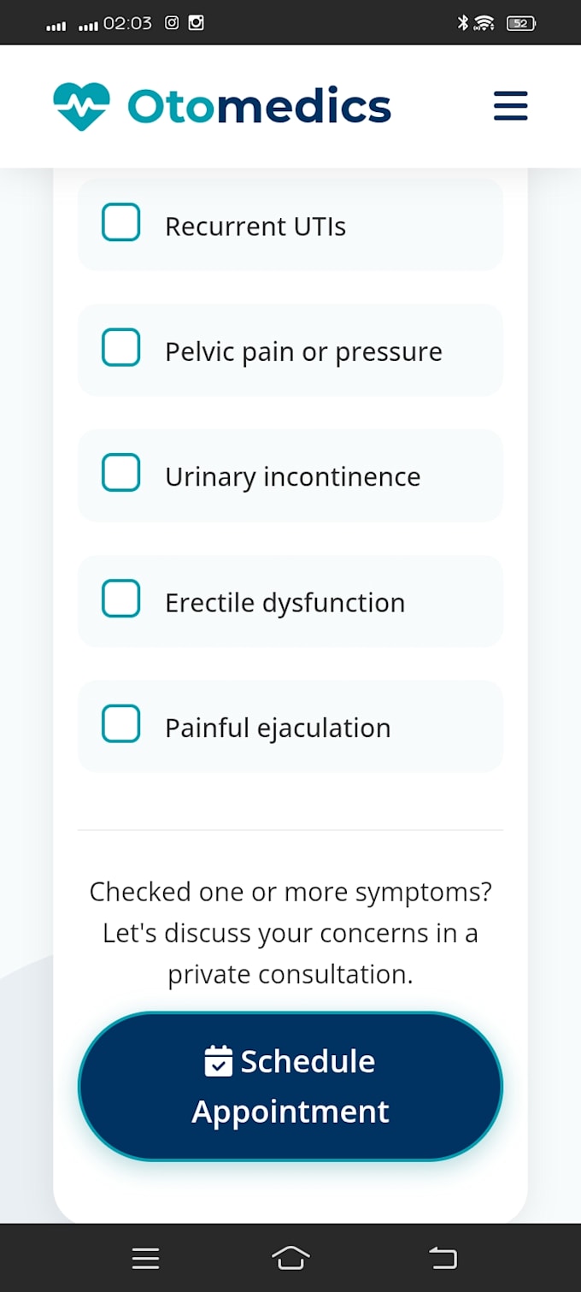This screenshot has width=581, height=1292.
Task: Click the Otomedics heart logo icon
Action: [81, 106]
